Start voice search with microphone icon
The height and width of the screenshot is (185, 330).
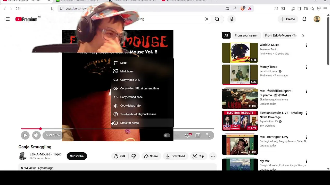click(x=232, y=19)
